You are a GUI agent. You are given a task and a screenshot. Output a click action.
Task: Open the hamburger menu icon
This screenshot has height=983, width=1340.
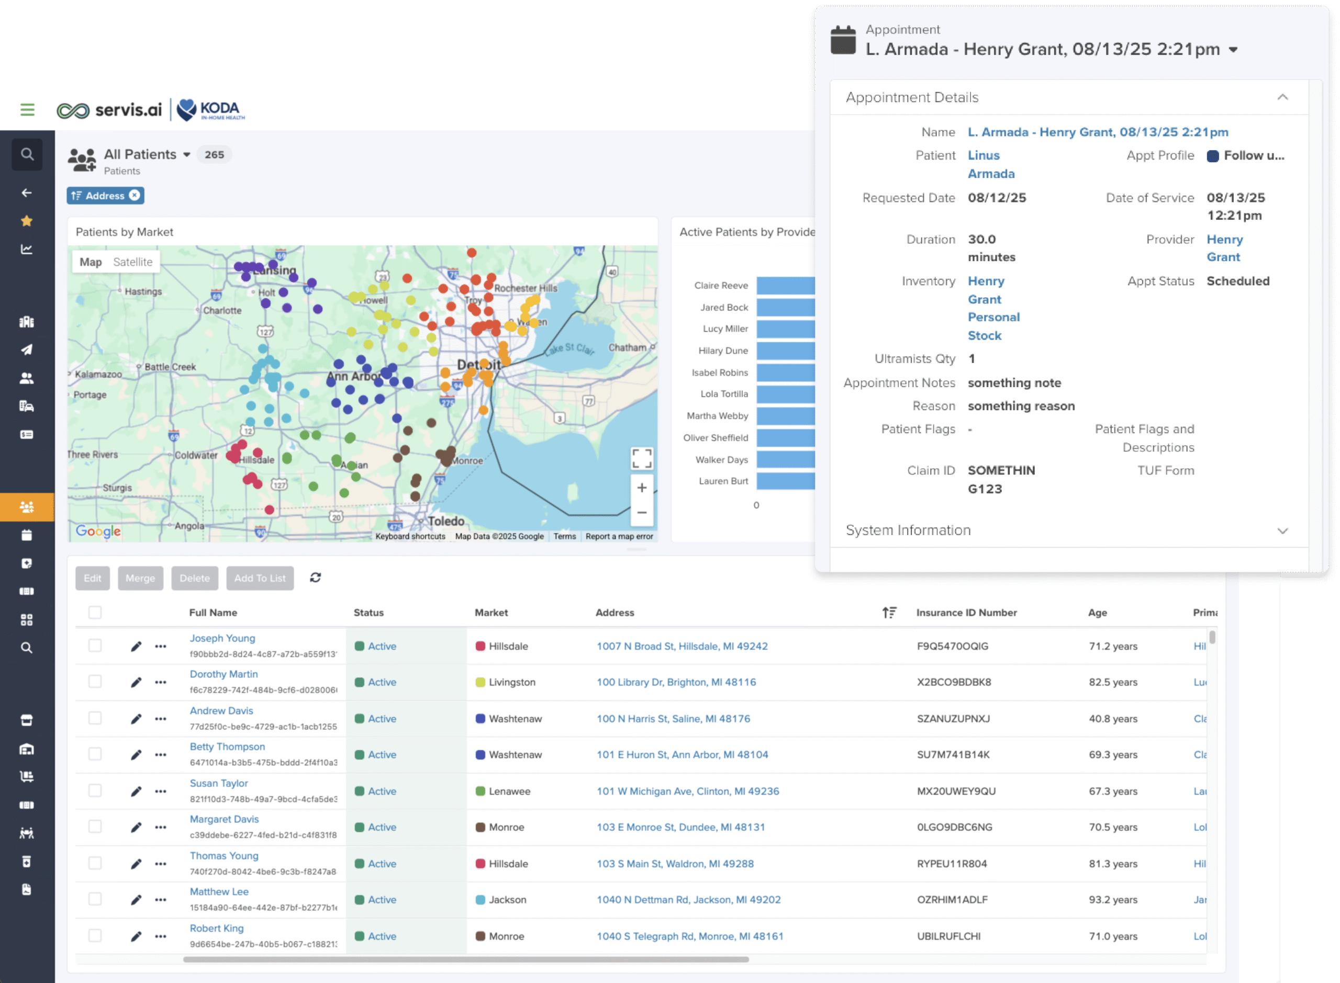pyautogui.click(x=27, y=109)
